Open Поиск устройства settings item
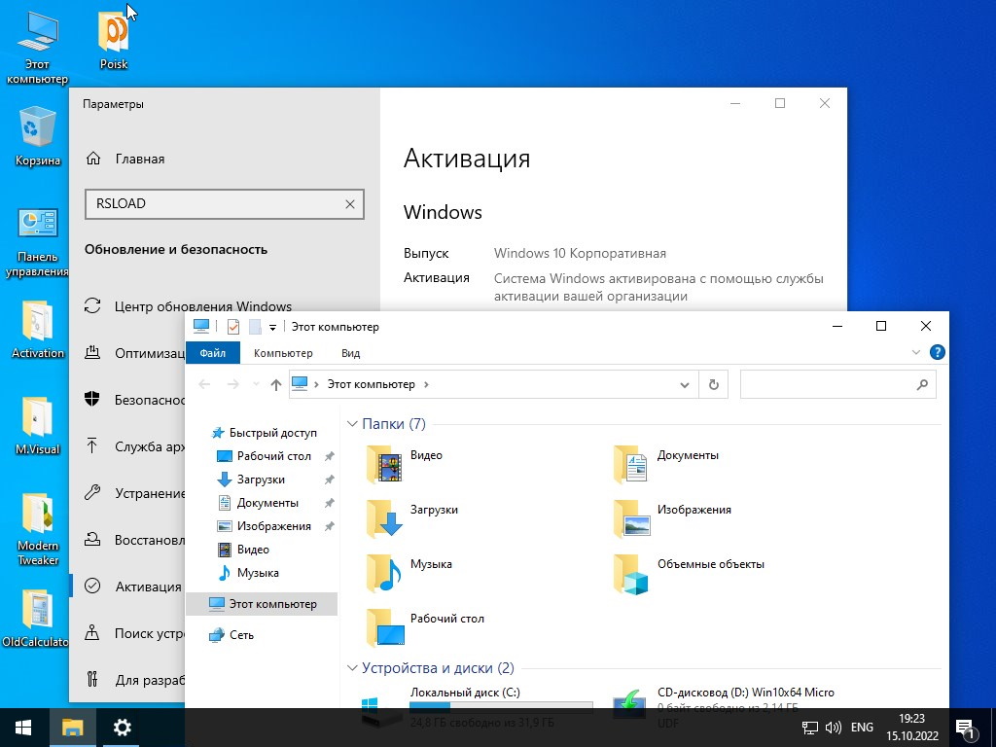Image resolution: width=996 pixels, height=747 pixels. (x=134, y=633)
